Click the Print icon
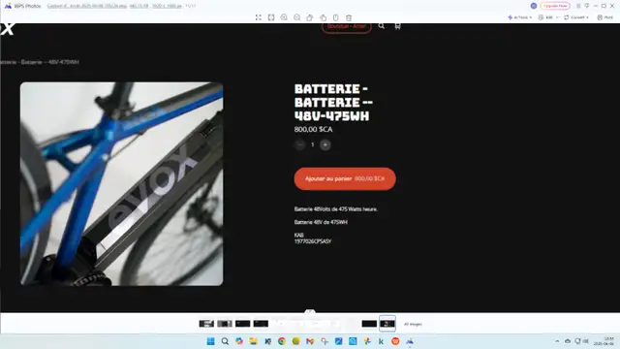 pyautogui.click(x=604, y=17)
